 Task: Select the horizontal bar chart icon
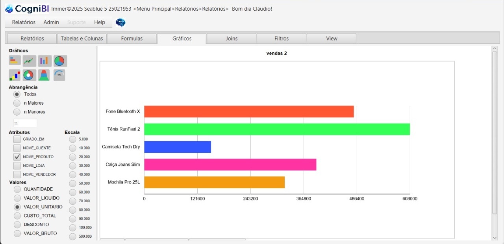pyautogui.click(x=15, y=61)
